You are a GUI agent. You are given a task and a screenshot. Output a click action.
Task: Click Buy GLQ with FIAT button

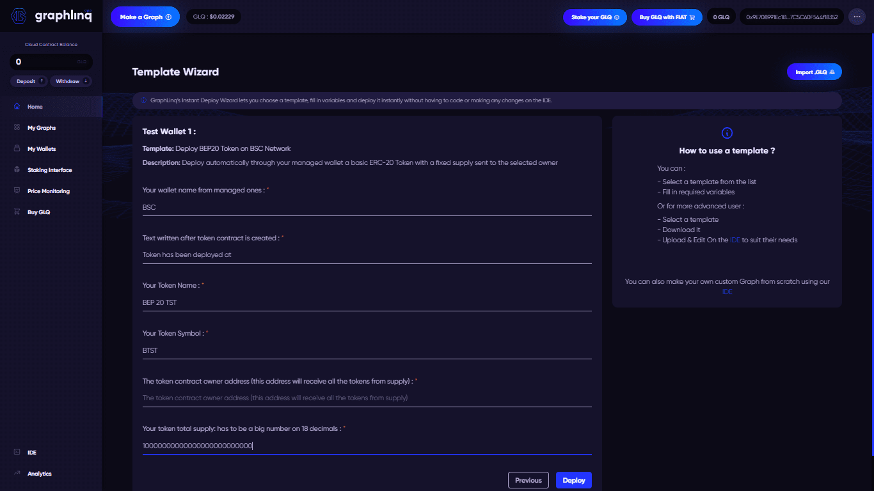click(666, 17)
